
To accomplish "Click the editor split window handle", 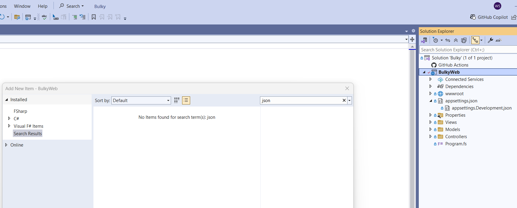I will [x=412, y=39].
